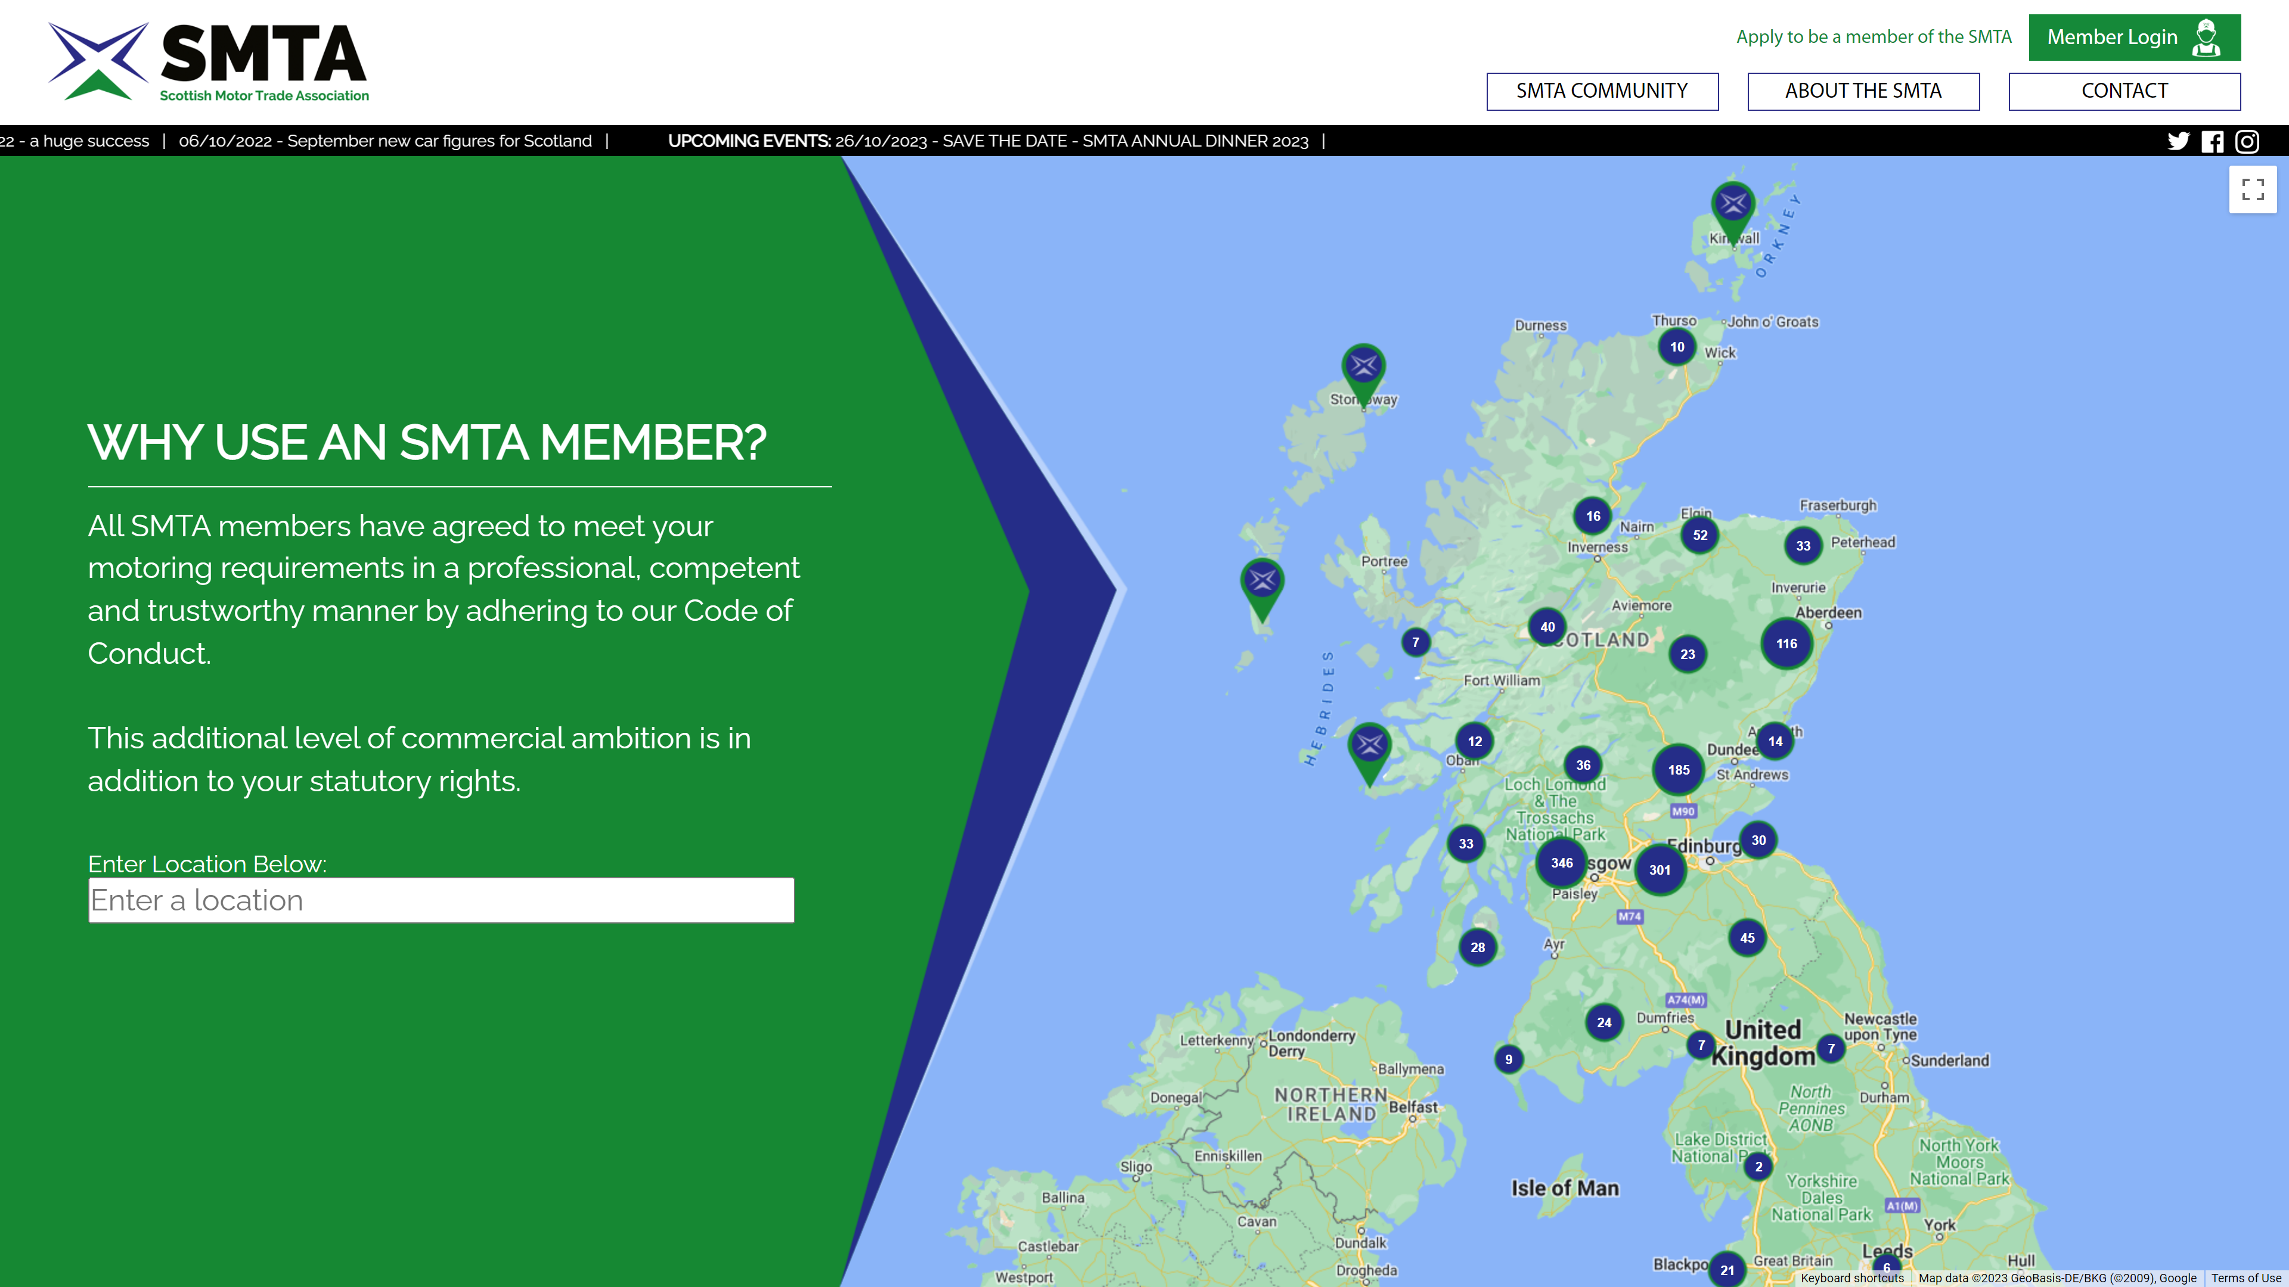Open the SMTA COMMUNITY menu
The width and height of the screenshot is (2289, 1287).
[x=1602, y=92]
